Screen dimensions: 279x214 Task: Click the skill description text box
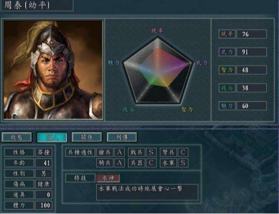[x=147, y=192]
